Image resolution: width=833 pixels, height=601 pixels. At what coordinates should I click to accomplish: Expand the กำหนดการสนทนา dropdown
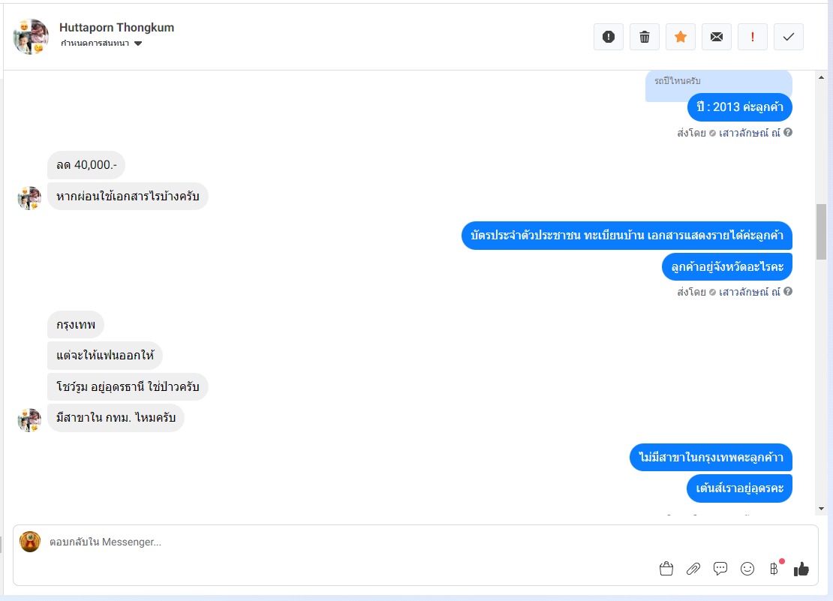(101, 43)
